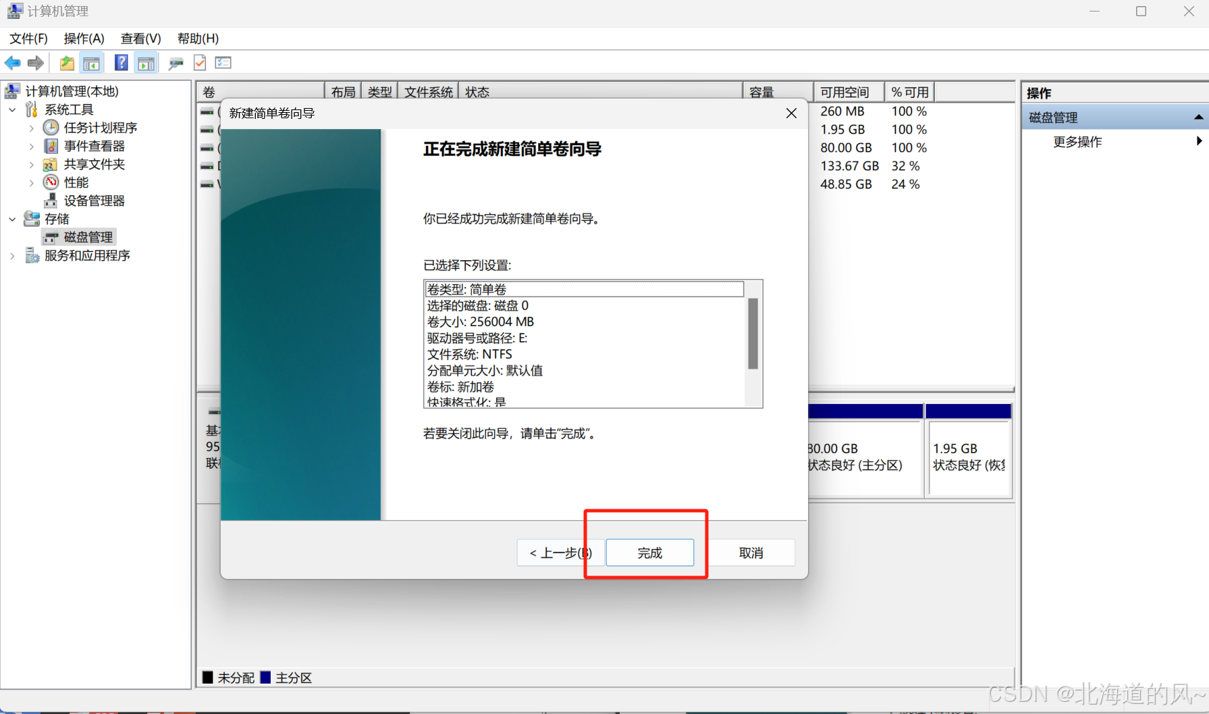
Task: Click the list view toolbar icon
Action: tap(223, 63)
